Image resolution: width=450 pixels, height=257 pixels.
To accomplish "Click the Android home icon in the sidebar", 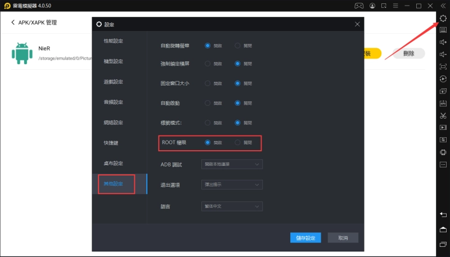I will click(x=443, y=229).
